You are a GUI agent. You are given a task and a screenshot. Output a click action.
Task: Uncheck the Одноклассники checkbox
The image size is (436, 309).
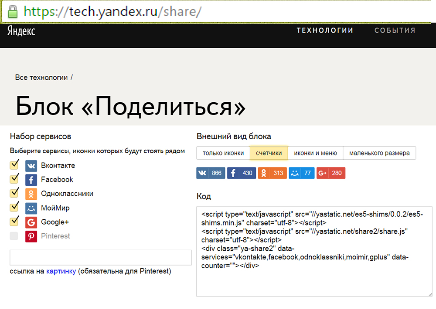coord(14,193)
